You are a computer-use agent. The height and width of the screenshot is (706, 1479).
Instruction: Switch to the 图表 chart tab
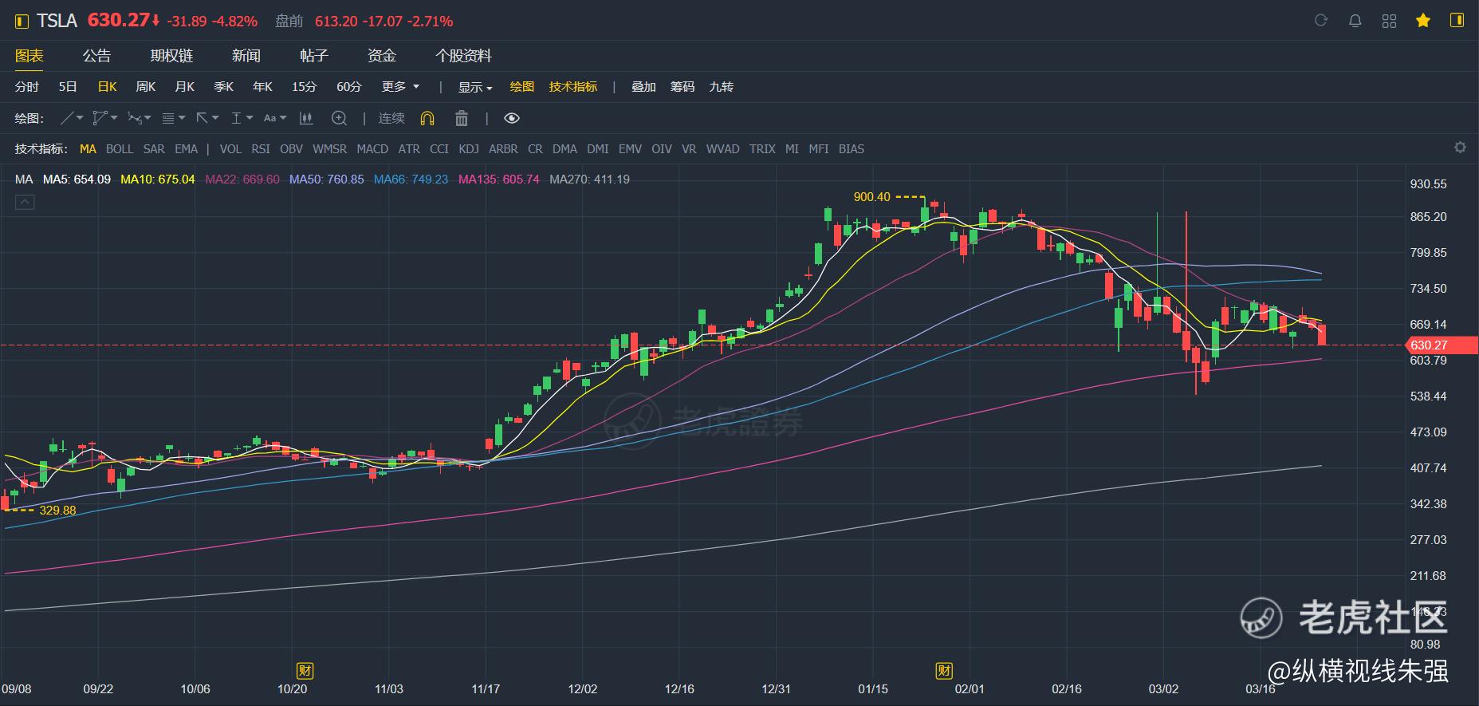click(x=30, y=56)
